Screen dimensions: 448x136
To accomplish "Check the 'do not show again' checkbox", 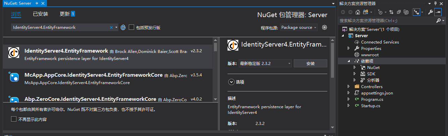I will tap(14, 119).
